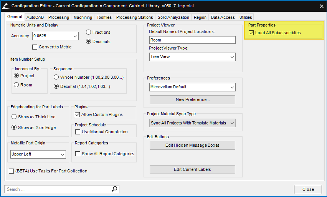Pick Show as Thick Line option

[14, 117]
